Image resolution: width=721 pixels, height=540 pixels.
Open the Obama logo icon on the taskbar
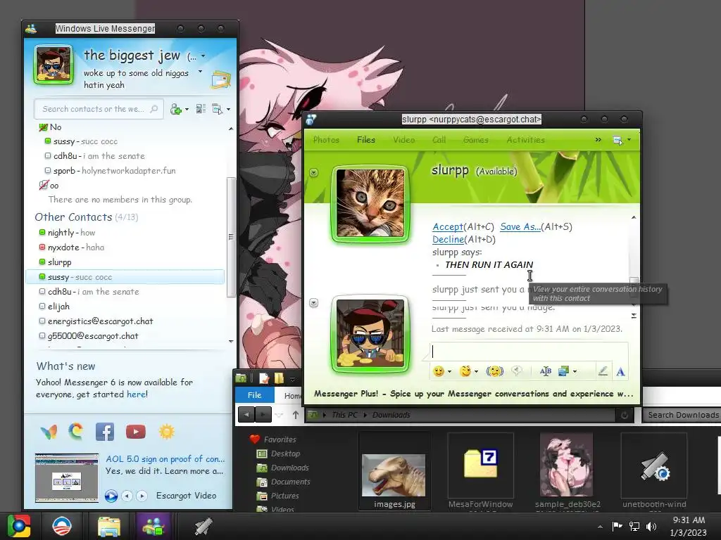62,526
